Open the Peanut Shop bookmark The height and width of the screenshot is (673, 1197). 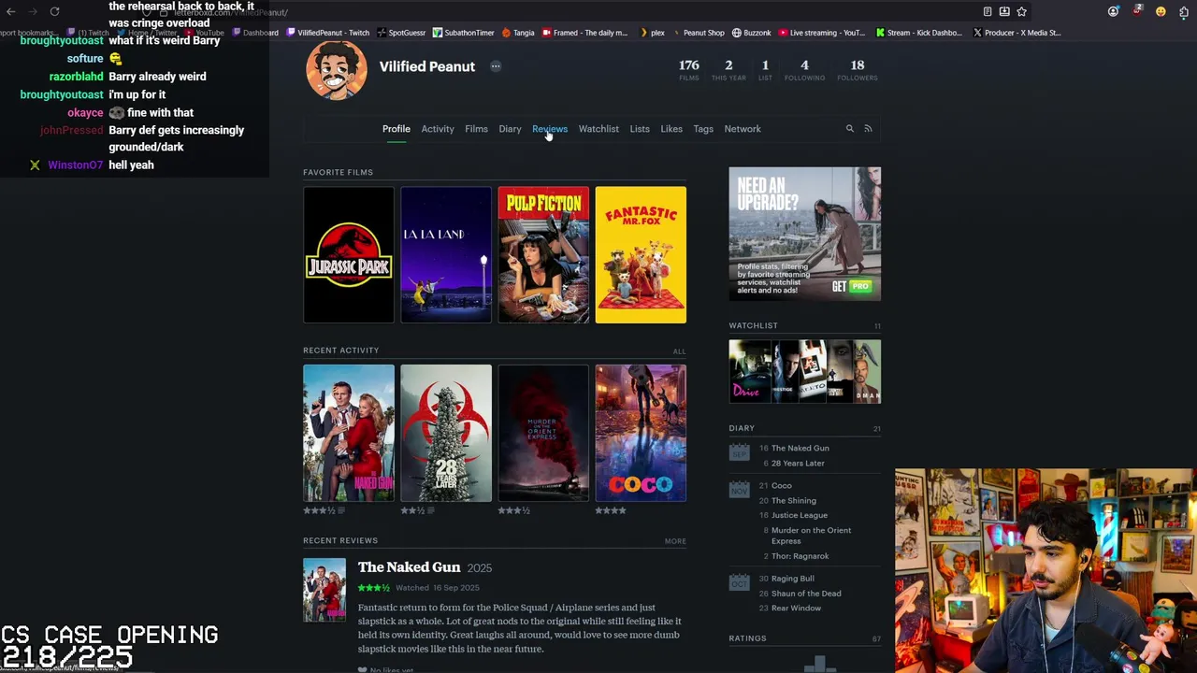698,33
